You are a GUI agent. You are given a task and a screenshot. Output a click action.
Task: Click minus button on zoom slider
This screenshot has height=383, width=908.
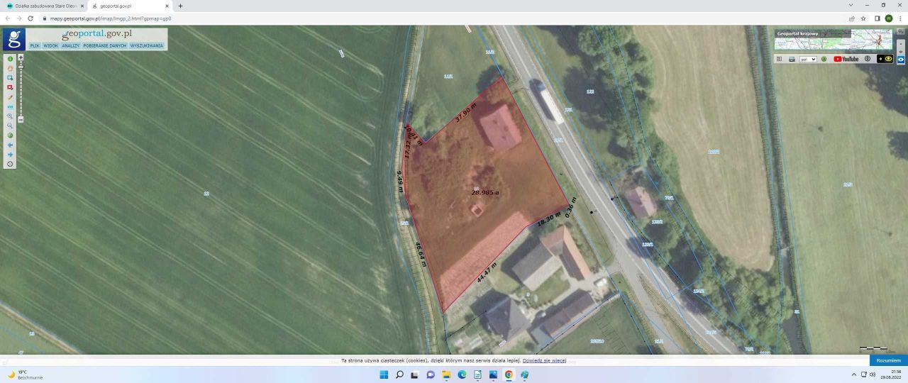(21, 120)
